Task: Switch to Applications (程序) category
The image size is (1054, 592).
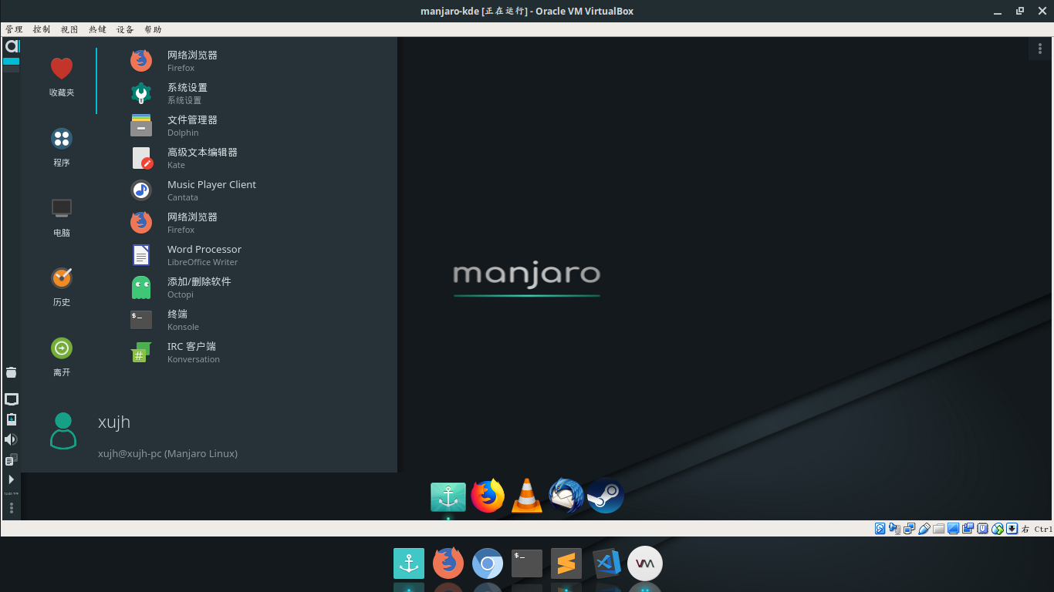Action: [x=62, y=147]
